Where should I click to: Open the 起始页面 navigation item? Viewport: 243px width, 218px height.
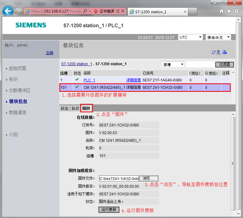17,68
